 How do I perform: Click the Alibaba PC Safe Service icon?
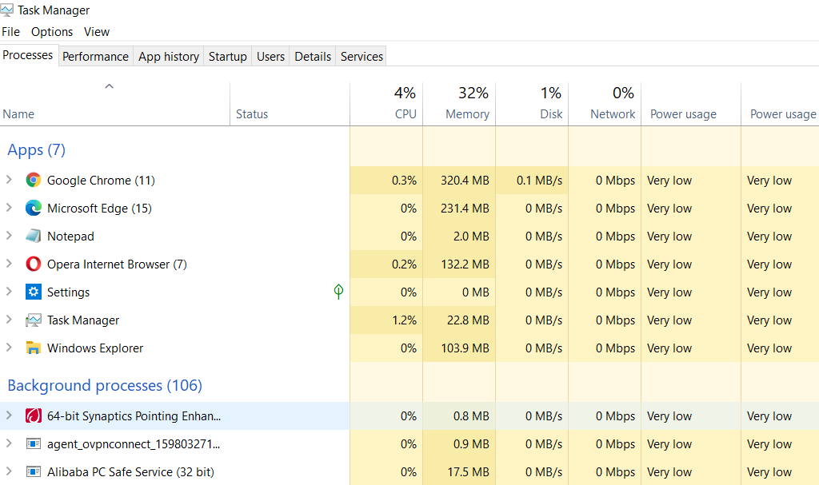(x=34, y=472)
